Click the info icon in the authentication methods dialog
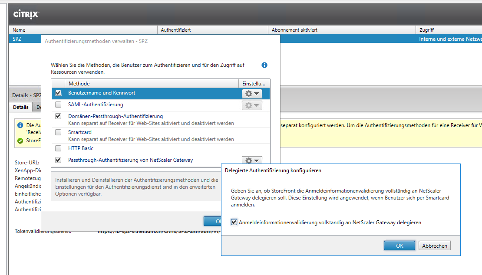 [264, 65]
